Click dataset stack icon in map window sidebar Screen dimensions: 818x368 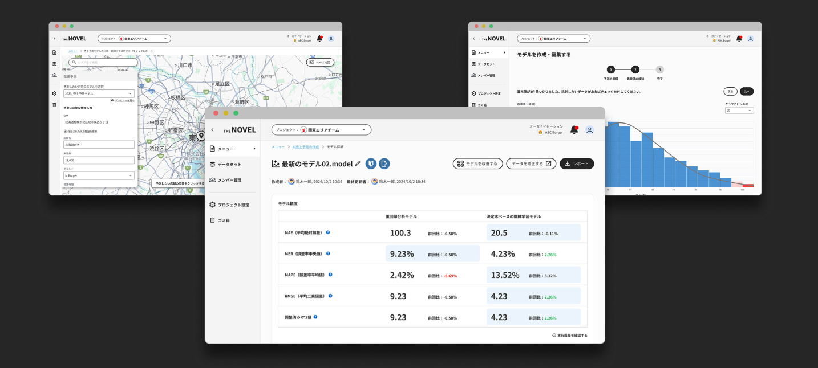(54, 64)
